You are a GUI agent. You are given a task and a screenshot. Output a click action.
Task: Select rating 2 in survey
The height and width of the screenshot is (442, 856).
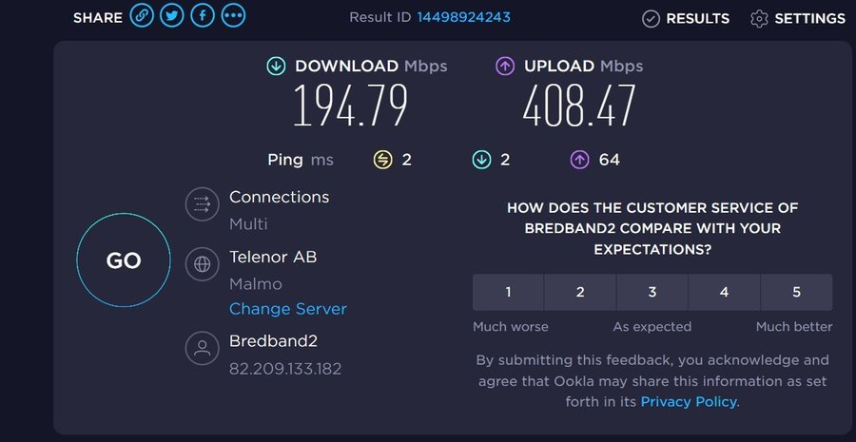580,292
